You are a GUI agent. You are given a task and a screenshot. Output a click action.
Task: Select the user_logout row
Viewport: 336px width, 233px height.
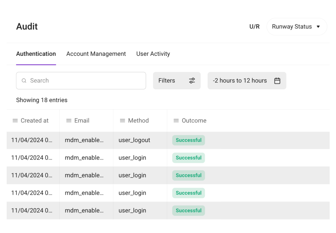134,140
